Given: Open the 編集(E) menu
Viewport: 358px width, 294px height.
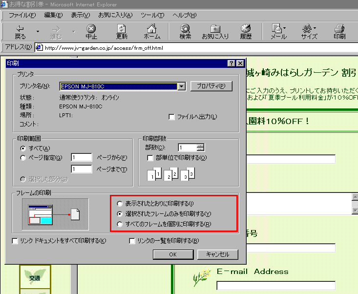Looking at the screenshot, I should [x=53, y=15].
